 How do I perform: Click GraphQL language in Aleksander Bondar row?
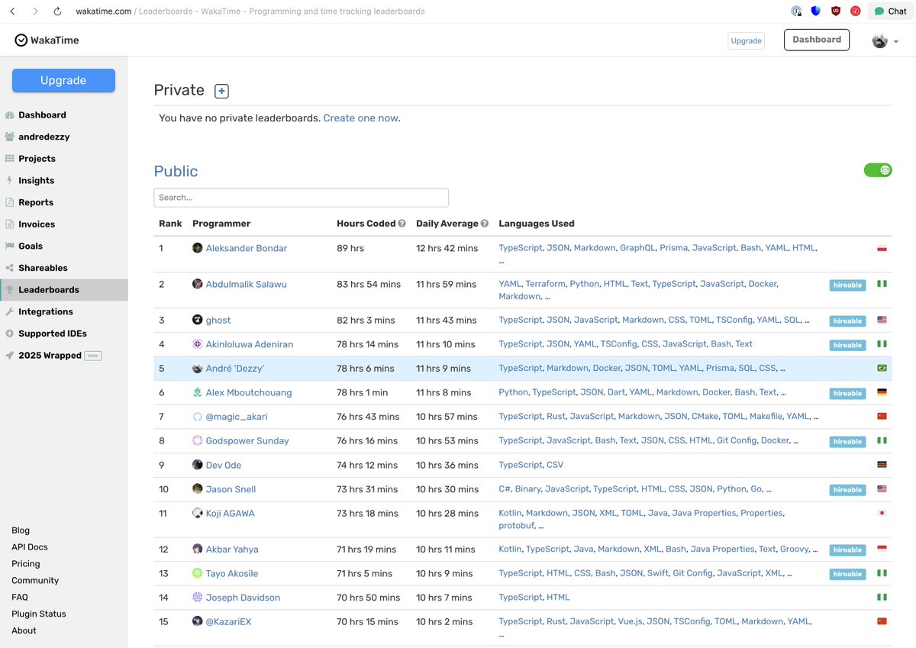637,248
